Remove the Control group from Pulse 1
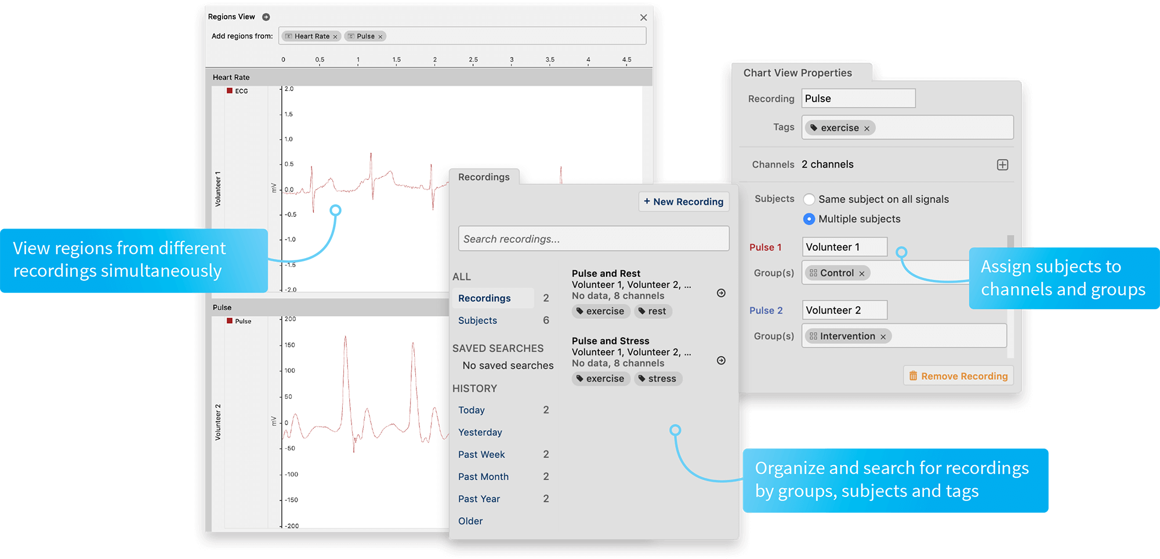1160x559 pixels. 862,273
